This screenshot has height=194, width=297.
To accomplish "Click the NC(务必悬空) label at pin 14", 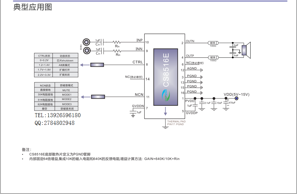I will 134,77.
